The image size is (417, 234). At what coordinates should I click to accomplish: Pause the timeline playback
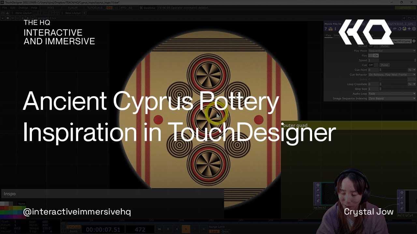coord(168,229)
